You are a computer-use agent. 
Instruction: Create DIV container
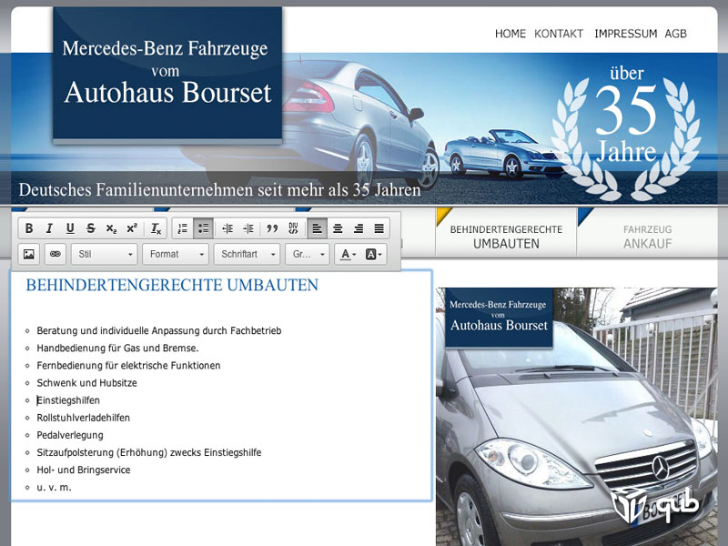coord(293,228)
